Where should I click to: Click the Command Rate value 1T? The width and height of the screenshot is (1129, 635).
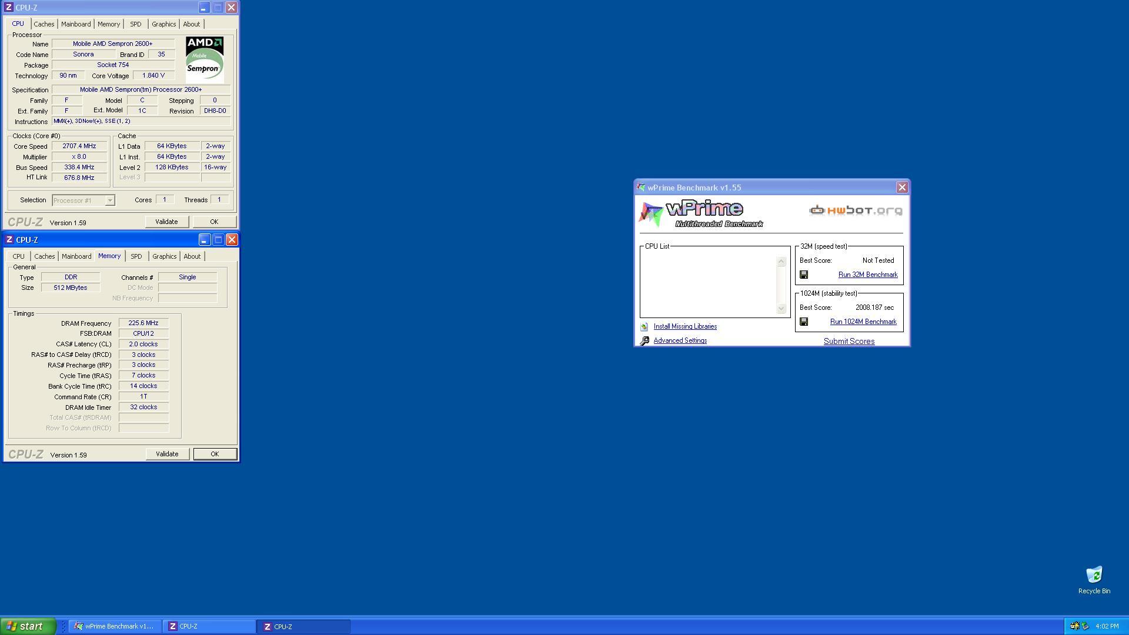[143, 396]
